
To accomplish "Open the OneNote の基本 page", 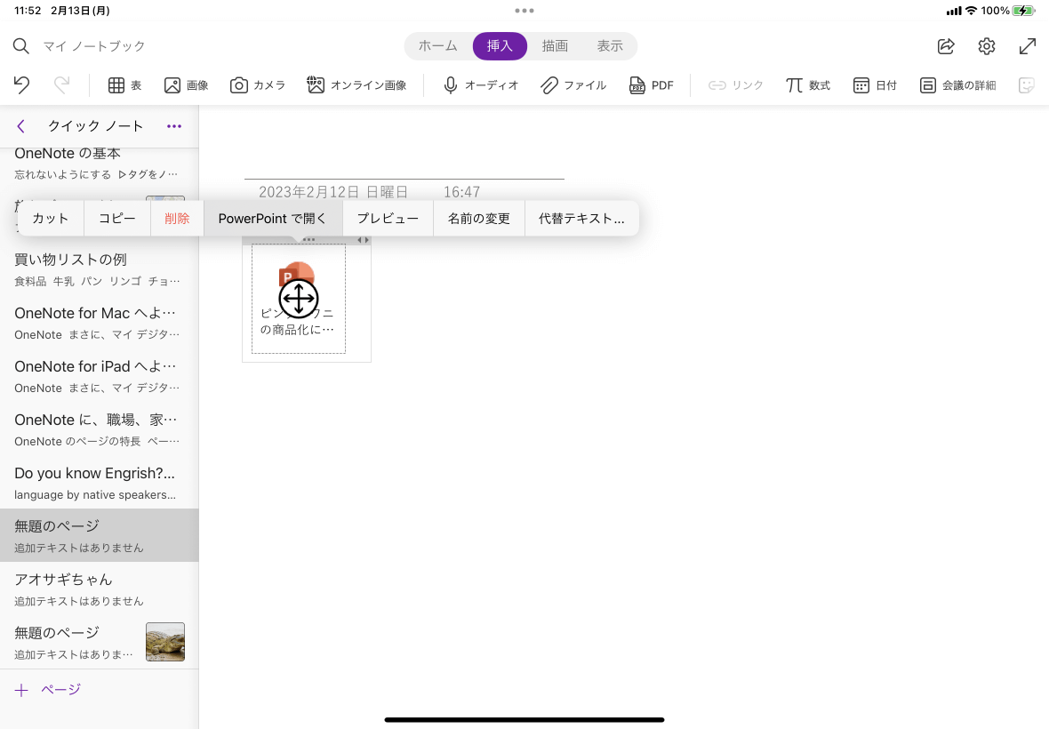I will point(99,164).
